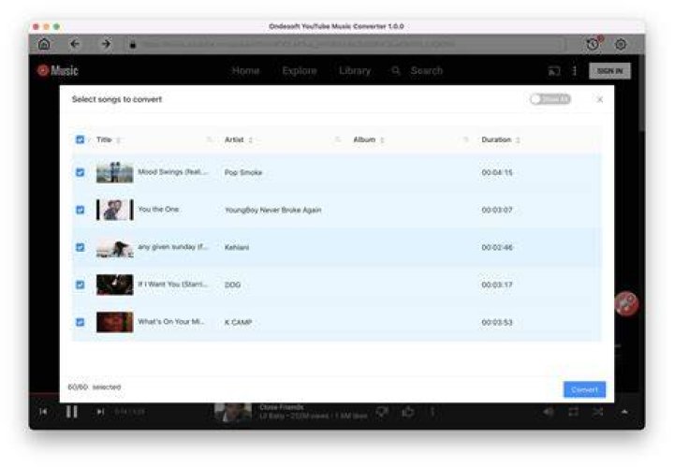Like the playing song
The image size is (674, 468).
coord(408,412)
